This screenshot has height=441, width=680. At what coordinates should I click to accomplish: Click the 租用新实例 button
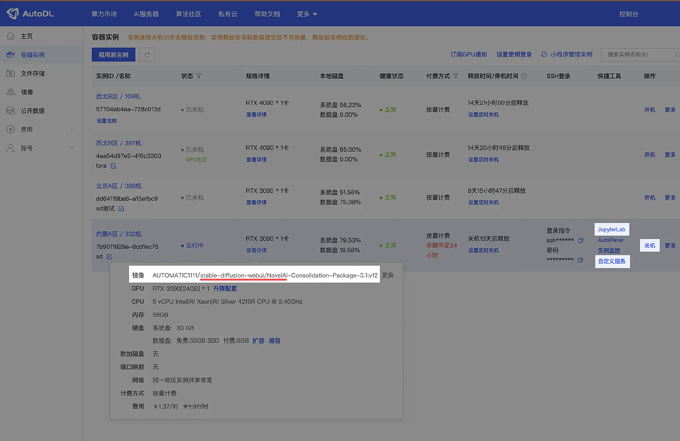(x=113, y=54)
